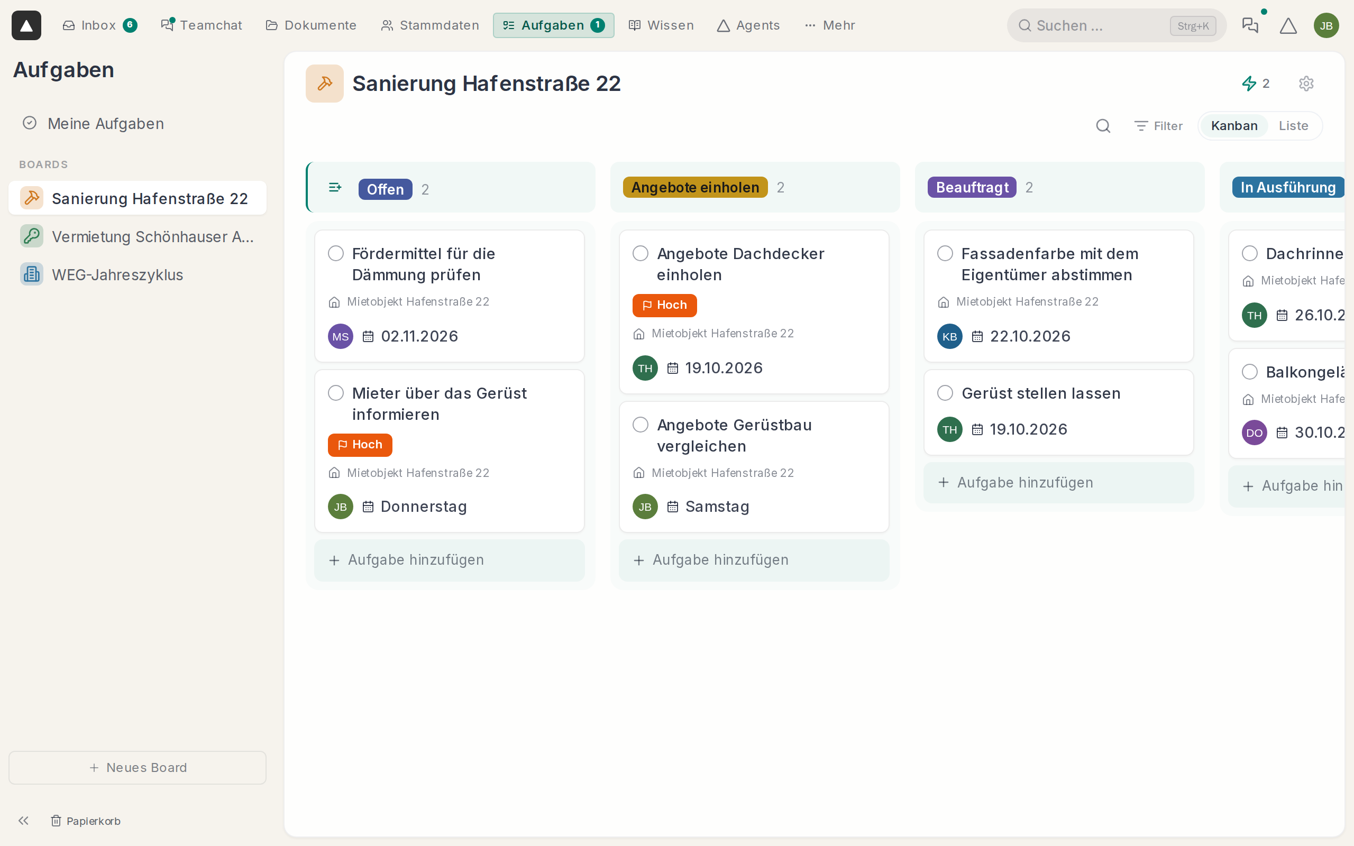Add task in Offen column
Viewport: 1354px width, 846px height.
449,560
